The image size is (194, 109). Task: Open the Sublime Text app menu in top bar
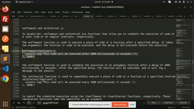tap(24, 2)
